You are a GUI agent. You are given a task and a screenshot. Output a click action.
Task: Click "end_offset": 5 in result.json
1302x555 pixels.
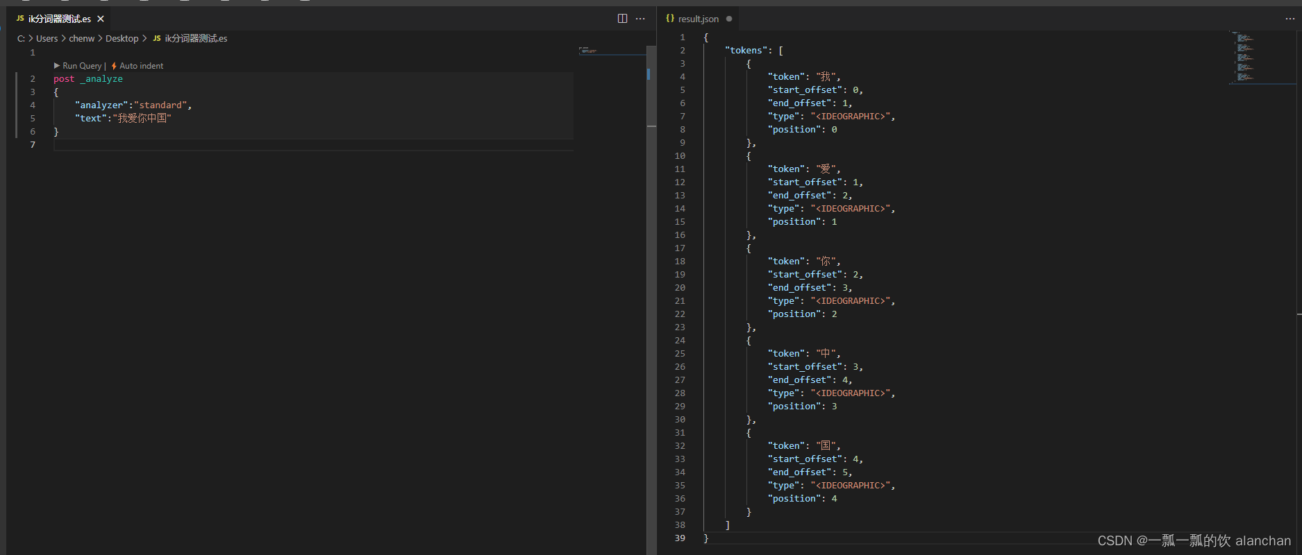(x=810, y=472)
